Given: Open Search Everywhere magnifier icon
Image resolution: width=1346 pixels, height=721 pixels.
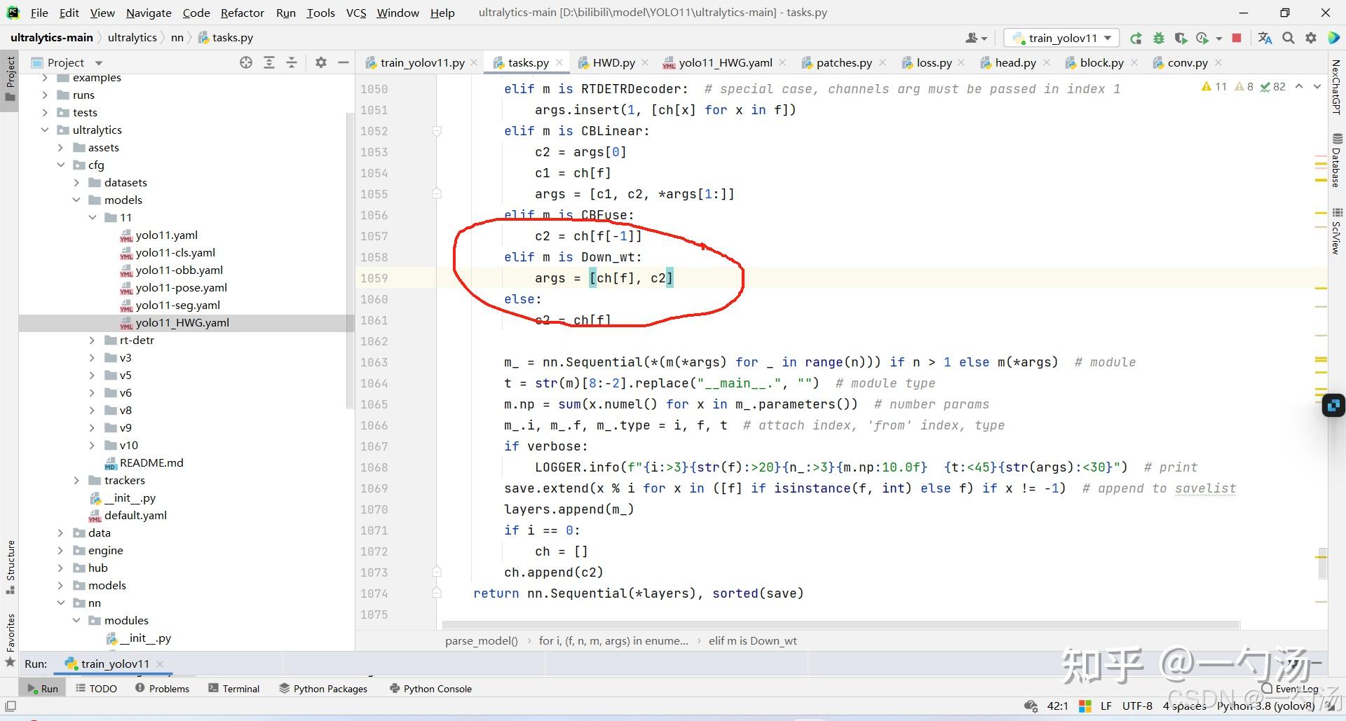Looking at the screenshot, I should pos(1288,38).
